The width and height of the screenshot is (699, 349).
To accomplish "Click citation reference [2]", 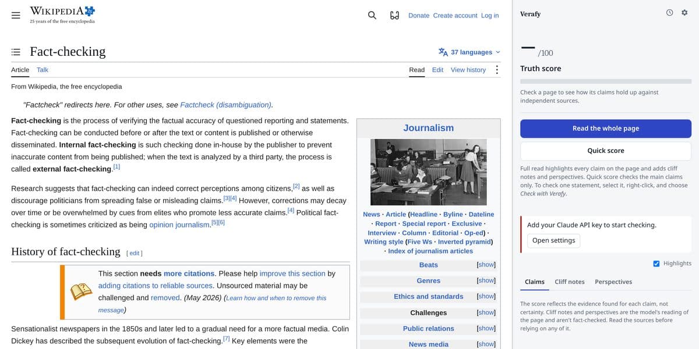I will tap(296, 186).
